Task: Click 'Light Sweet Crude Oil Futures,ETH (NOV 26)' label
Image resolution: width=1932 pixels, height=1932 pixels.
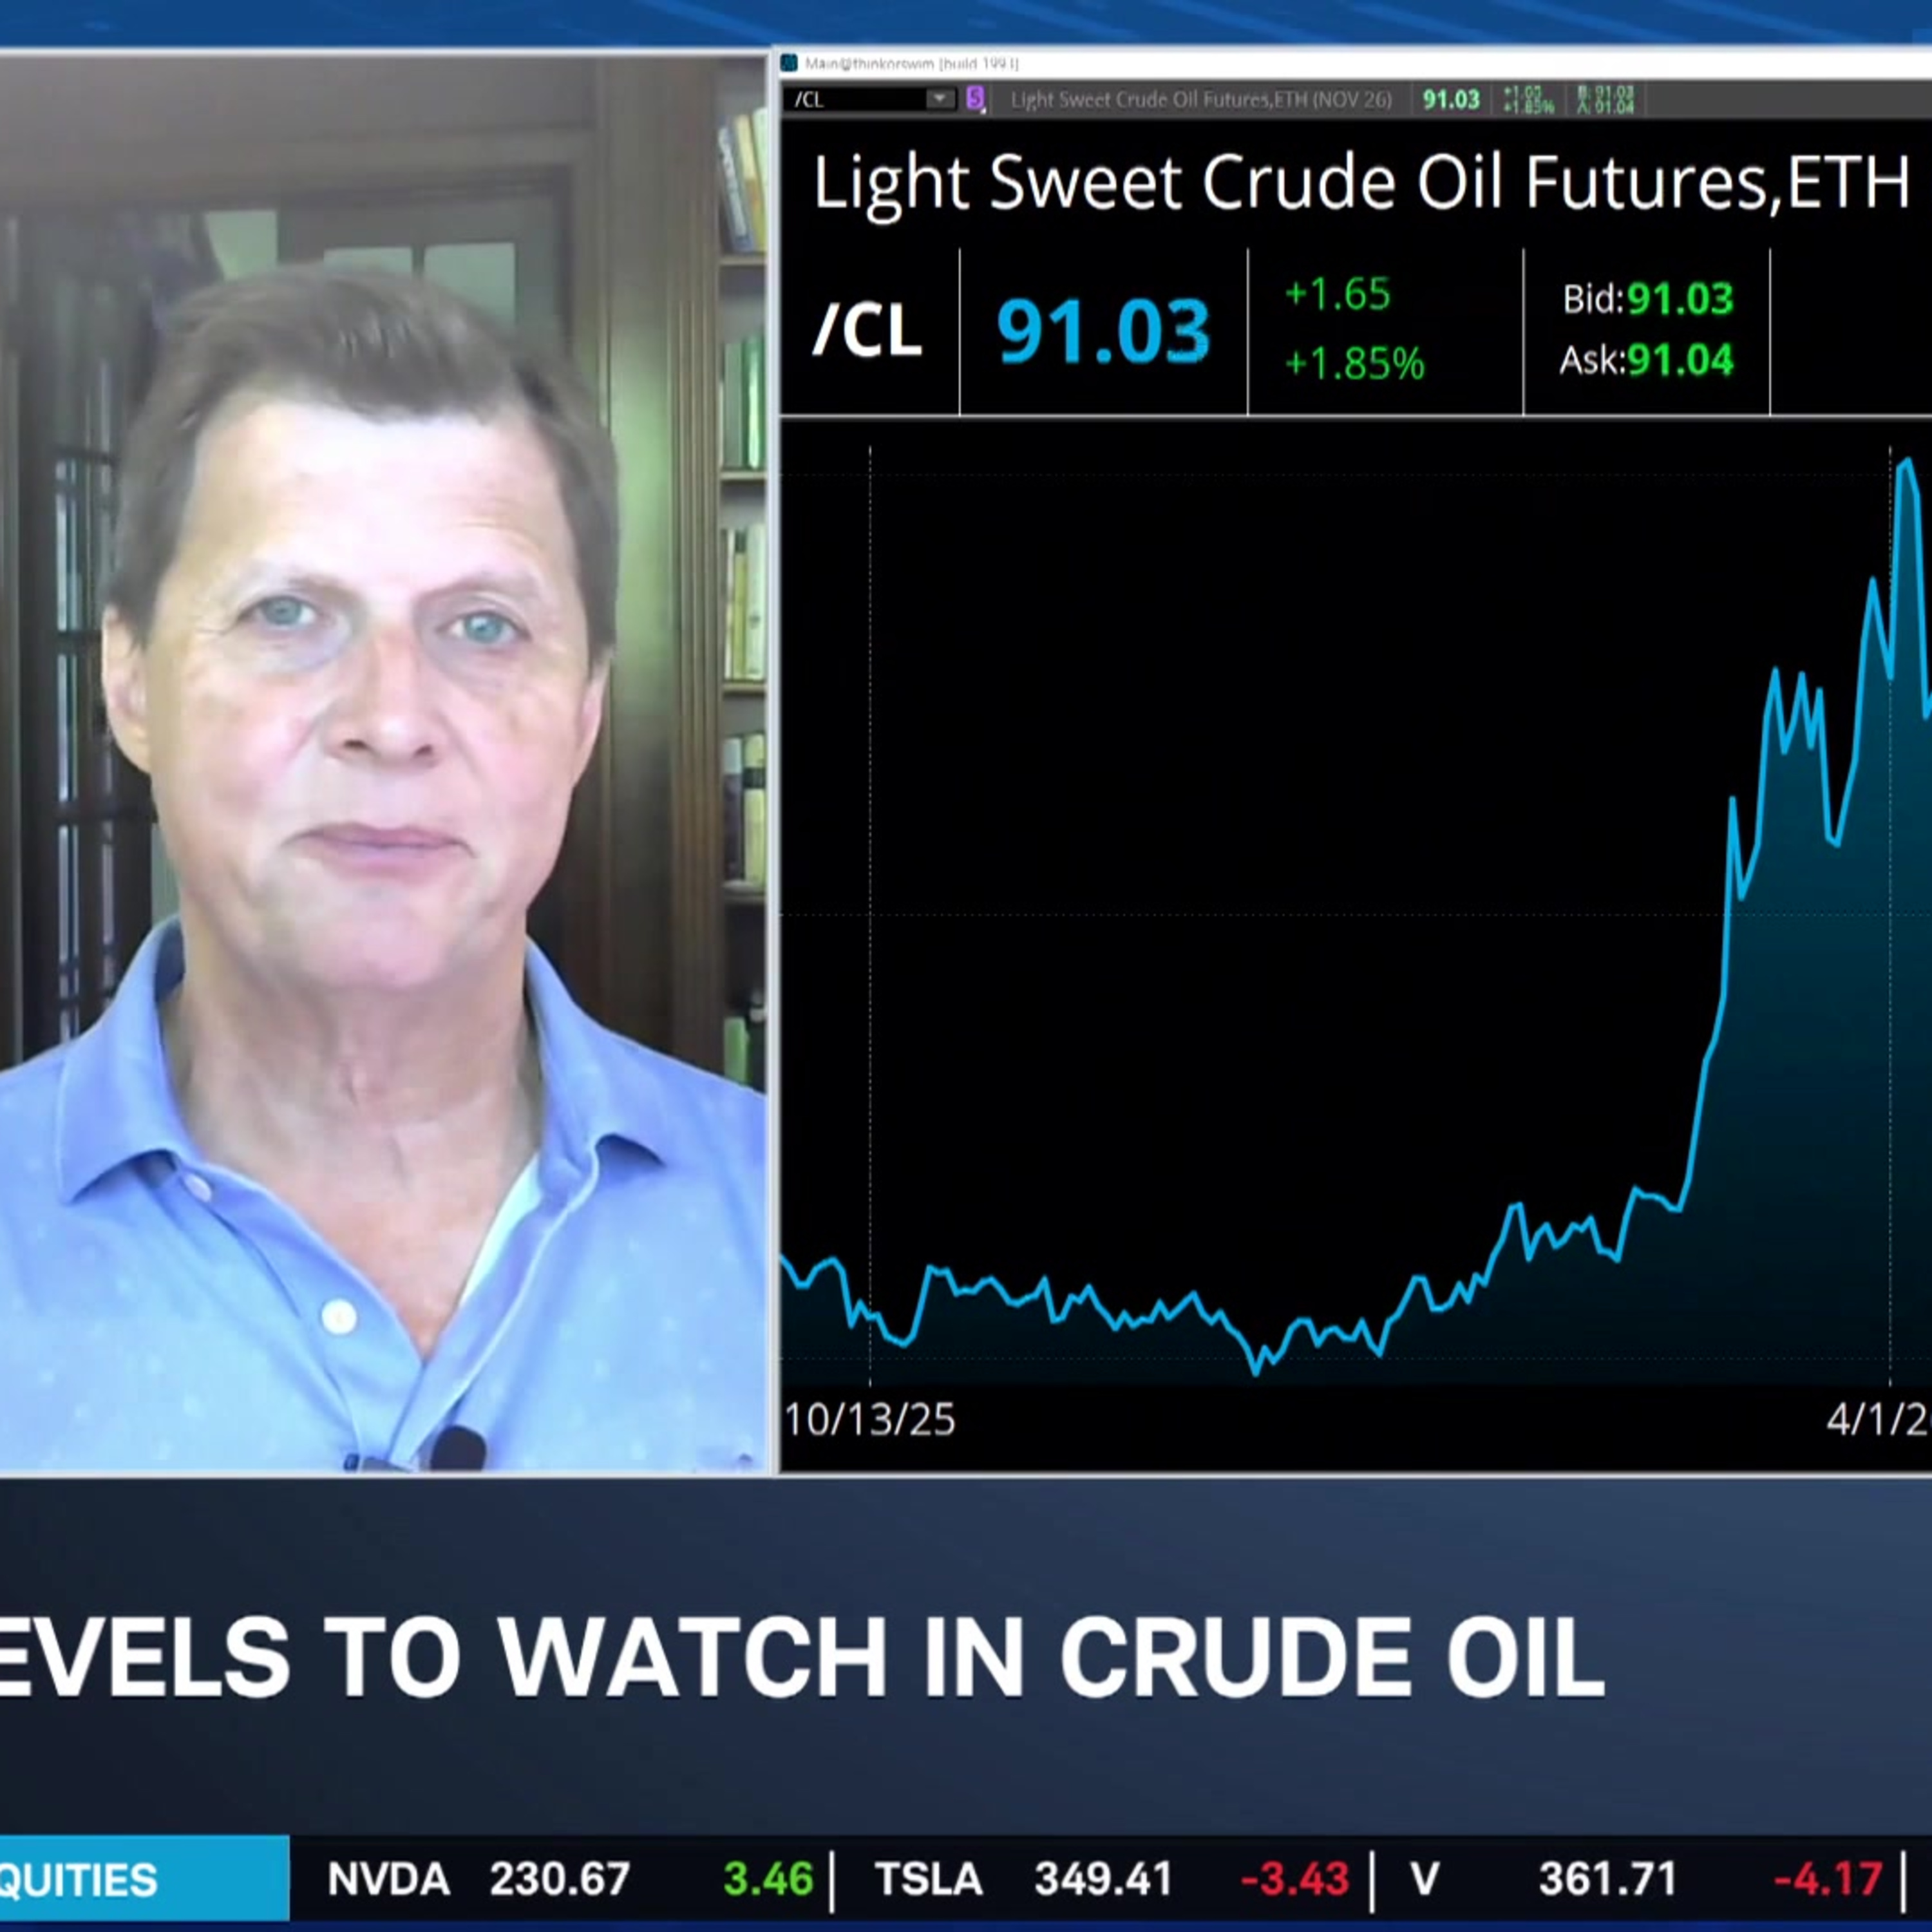Action: pyautogui.click(x=1201, y=99)
